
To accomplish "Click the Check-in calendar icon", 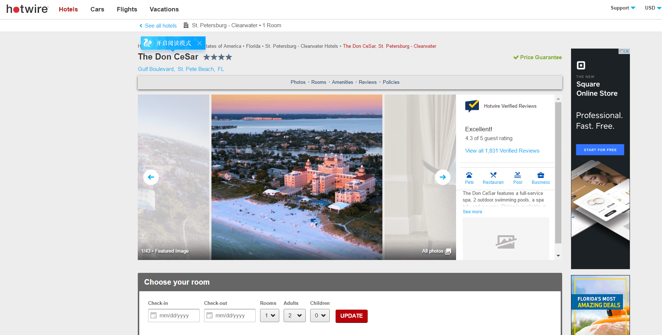I will pos(154,316).
